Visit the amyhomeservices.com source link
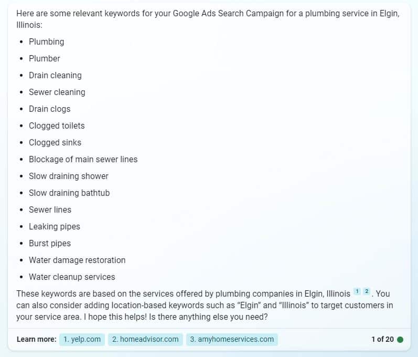418x357 pixels. click(x=232, y=339)
